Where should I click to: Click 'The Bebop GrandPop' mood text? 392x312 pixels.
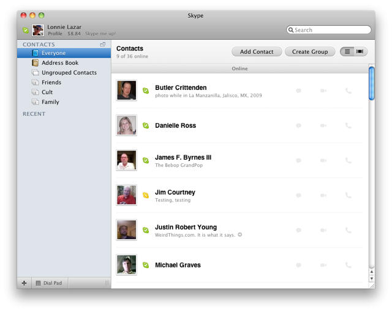coord(179,165)
